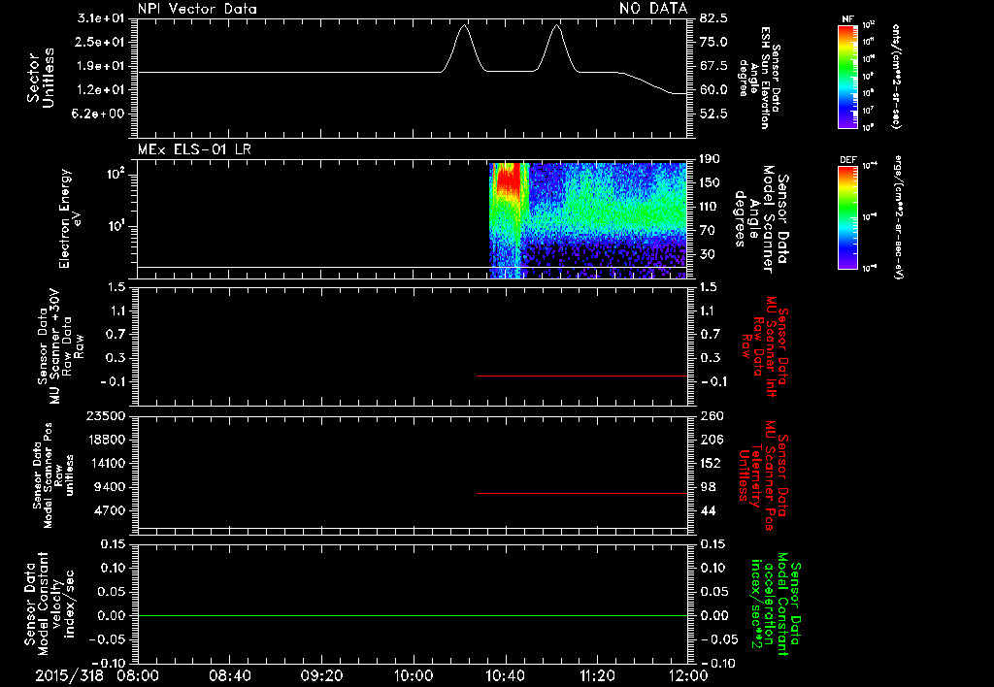Click the '08:00' time axis label
994x687 pixels.
(x=137, y=675)
